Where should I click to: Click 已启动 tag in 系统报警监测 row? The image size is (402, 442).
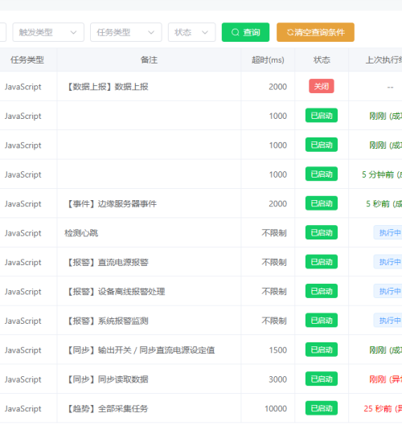[322, 321]
